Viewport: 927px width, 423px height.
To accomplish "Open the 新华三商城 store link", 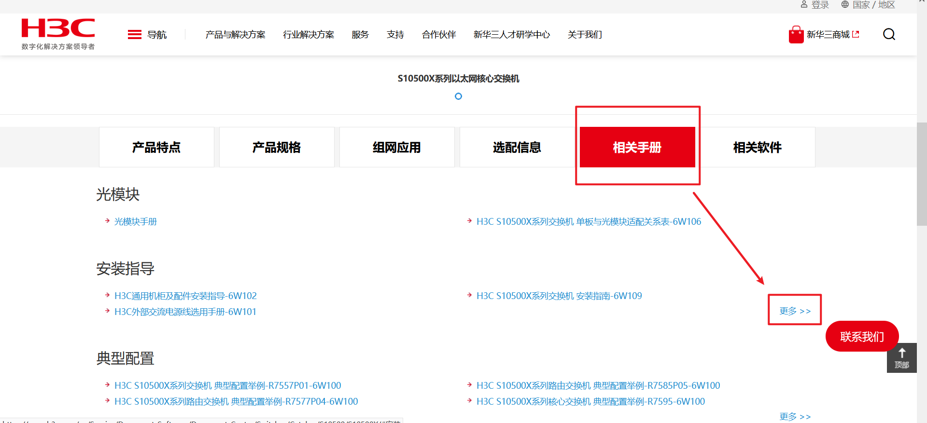I will coord(828,35).
